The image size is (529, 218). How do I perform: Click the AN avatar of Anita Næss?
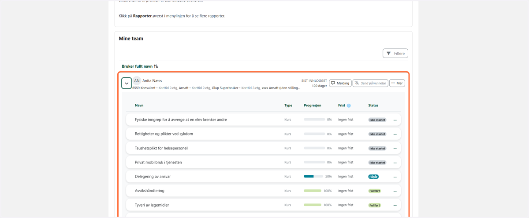point(137,81)
